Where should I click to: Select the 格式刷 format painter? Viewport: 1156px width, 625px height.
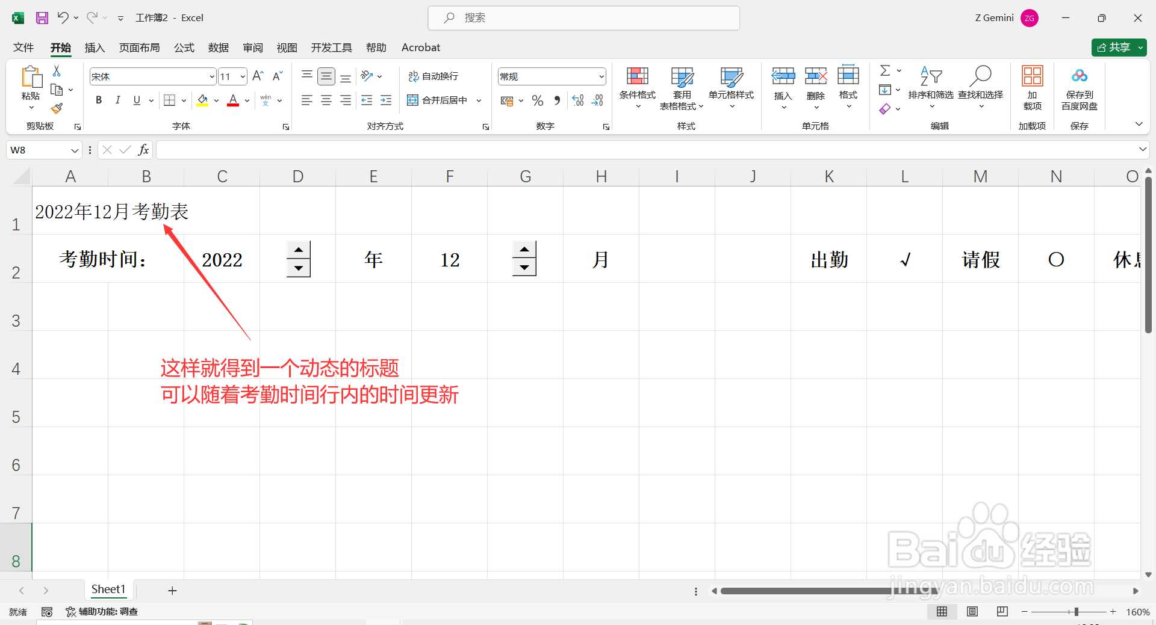tap(57, 108)
